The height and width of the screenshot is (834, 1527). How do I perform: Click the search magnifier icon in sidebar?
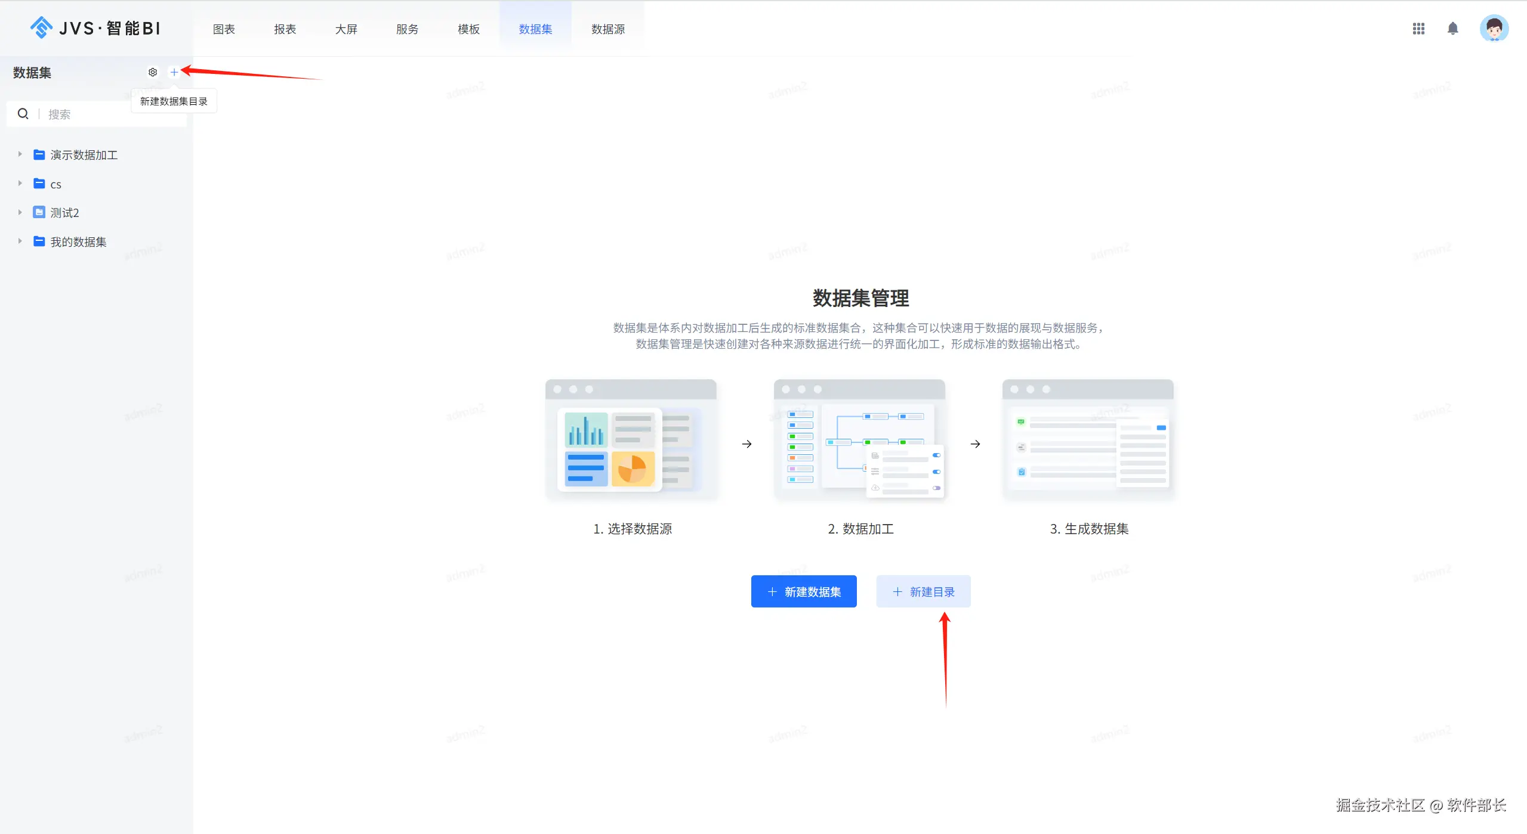tap(23, 114)
